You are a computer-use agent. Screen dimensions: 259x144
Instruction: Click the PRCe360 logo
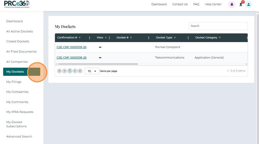coord(17,4)
